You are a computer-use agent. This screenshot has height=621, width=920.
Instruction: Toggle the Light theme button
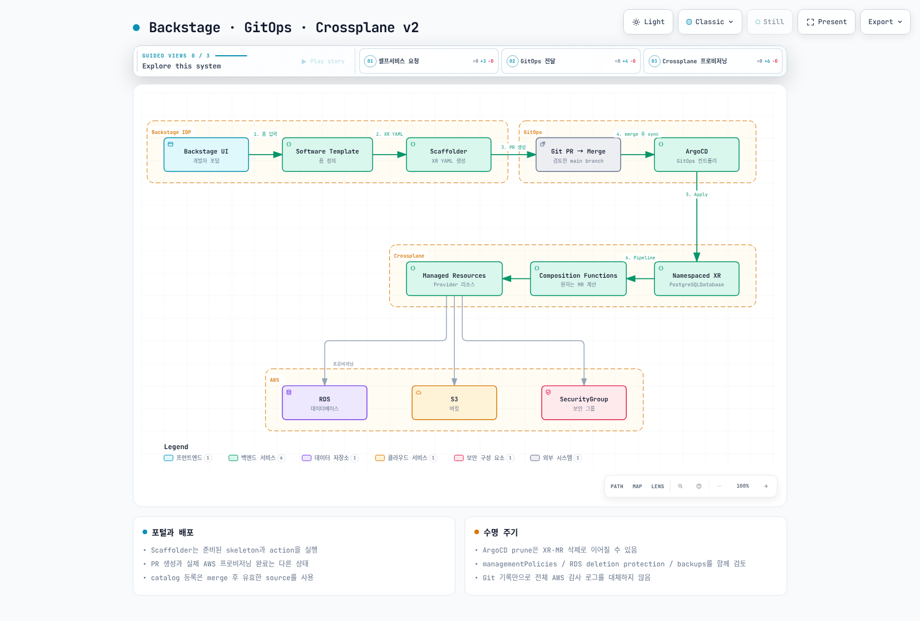click(648, 22)
